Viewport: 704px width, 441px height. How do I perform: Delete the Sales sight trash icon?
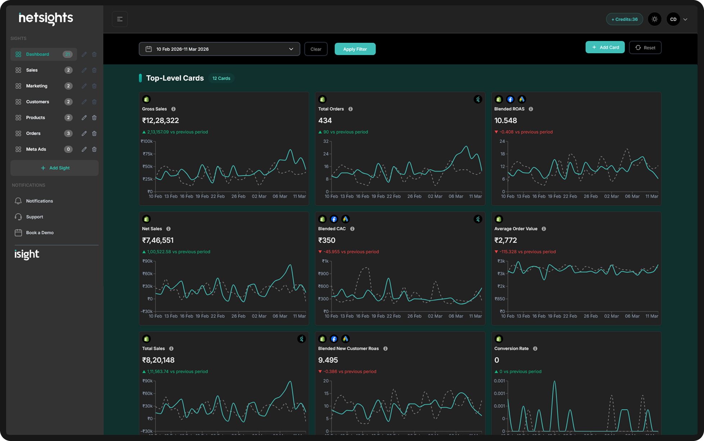(94, 70)
